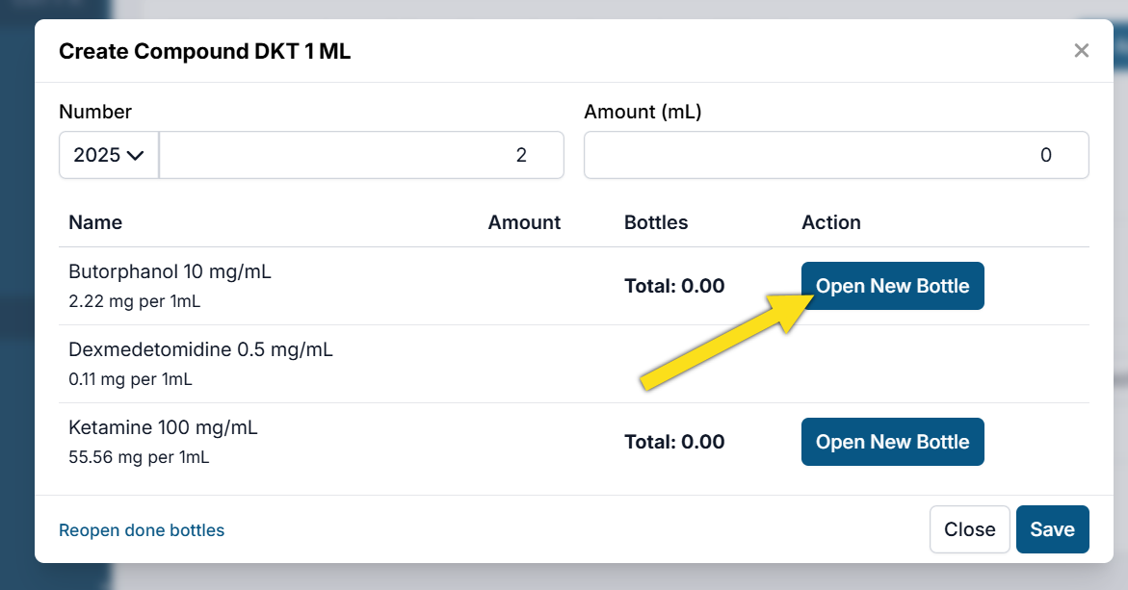Screen dimensions: 1128x590
Task: Click the Action column header
Action: [830, 222]
